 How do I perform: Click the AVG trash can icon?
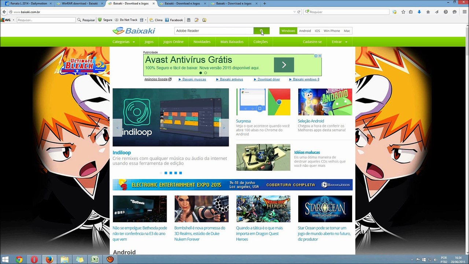(x=141, y=20)
